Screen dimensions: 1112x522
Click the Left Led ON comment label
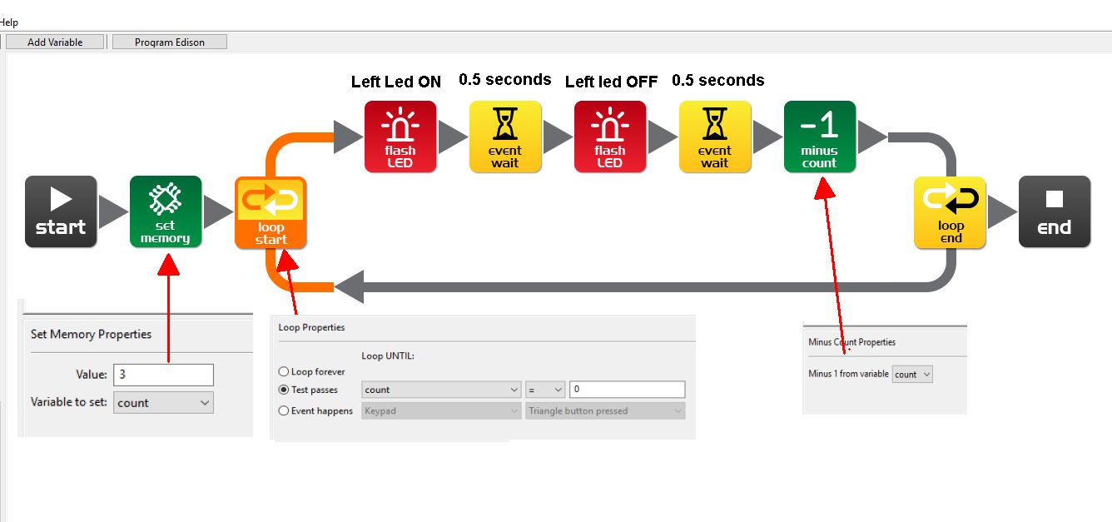(x=396, y=82)
